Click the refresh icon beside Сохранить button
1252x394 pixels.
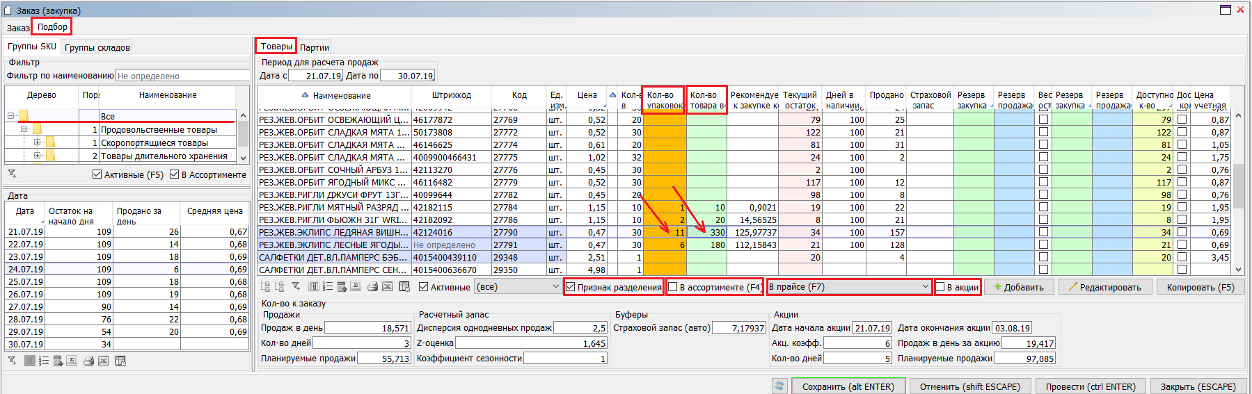779,386
